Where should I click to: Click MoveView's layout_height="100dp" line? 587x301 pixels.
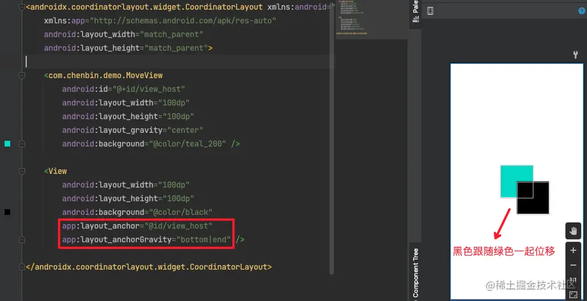pos(128,116)
